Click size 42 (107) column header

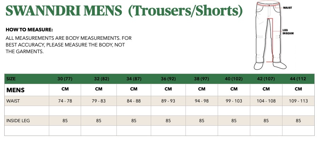[266, 79]
